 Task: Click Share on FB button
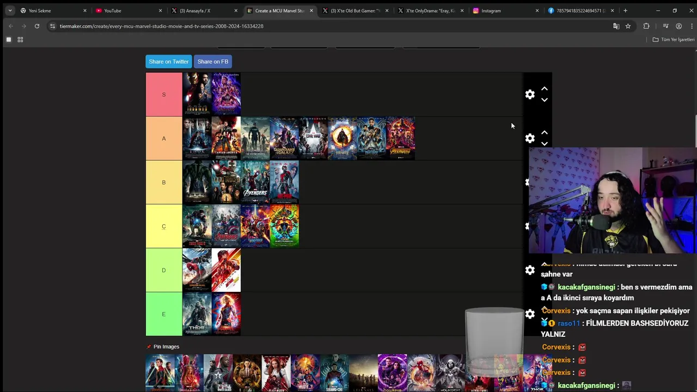[213, 62]
